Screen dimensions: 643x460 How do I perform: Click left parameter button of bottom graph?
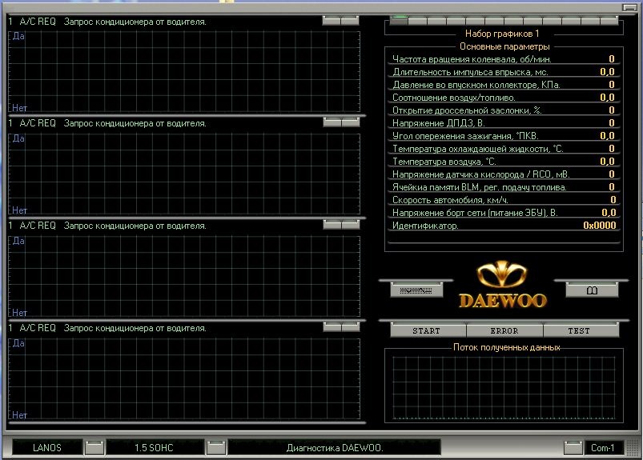332,326
